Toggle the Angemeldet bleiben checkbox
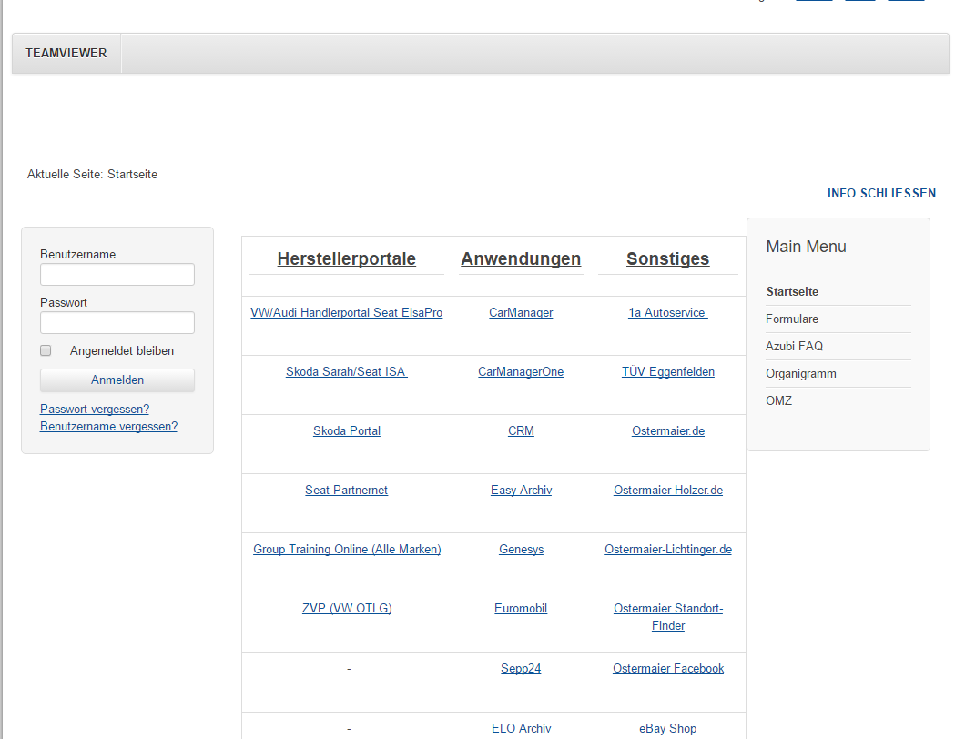955x739 pixels. (46, 350)
